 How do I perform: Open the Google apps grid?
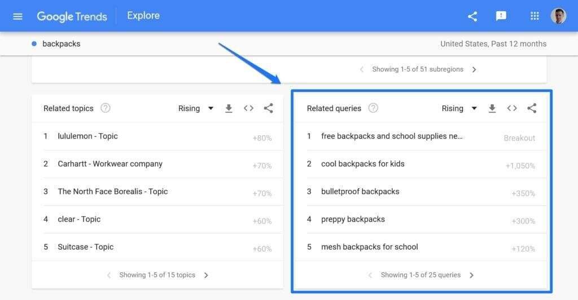point(535,16)
